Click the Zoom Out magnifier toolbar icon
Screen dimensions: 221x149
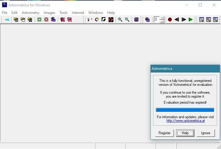(x=127, y=20)
